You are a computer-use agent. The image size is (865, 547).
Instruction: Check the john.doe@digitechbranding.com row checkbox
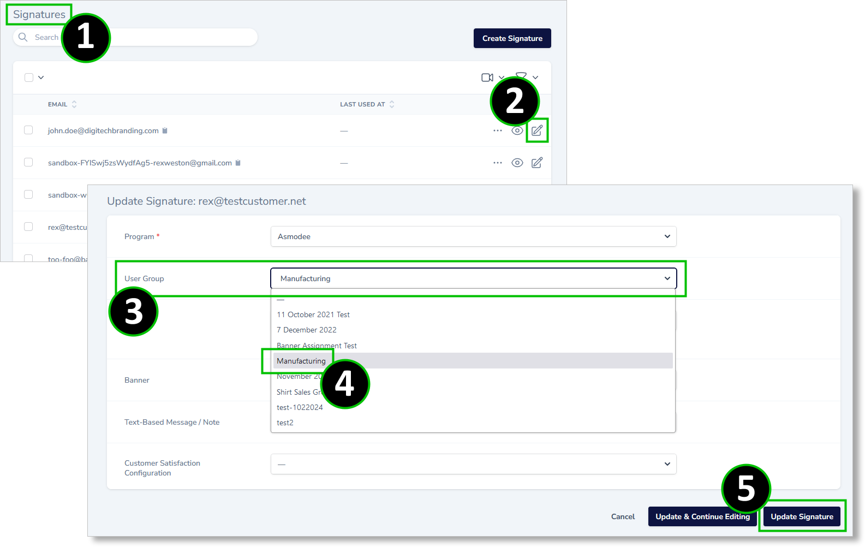point(28,130)
